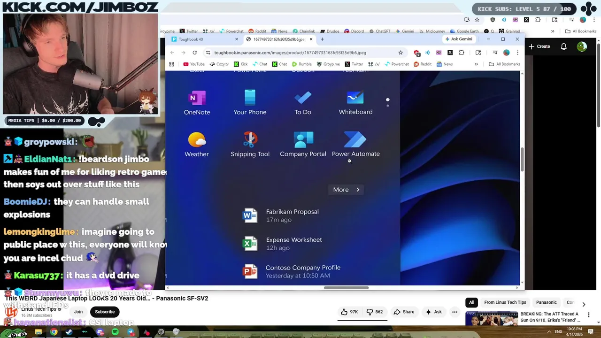Screen dimensions: 601x338
Task: Open the Midjourney bookmark in background window
Action: click(431, 31)
